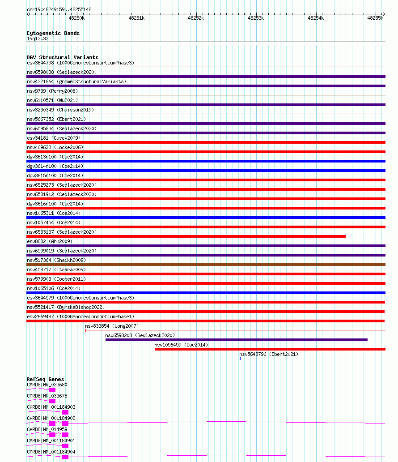This screenshot has width=398, height=462.
Task: Click the purple bar under nsv6598208
Action: [237, 340]
